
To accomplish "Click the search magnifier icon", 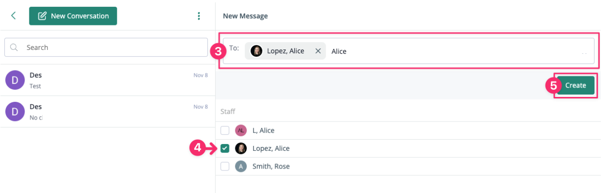I will click(14, 48).
